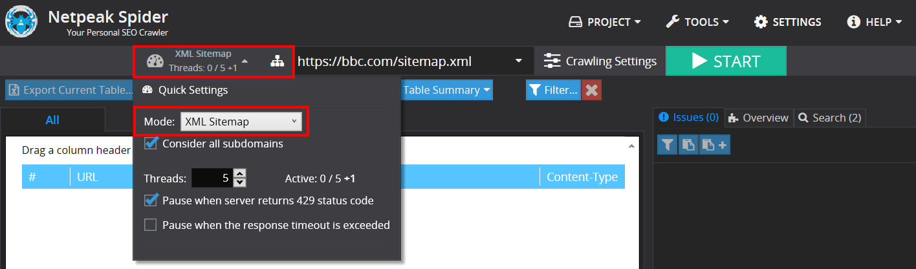Click Export Current Table button

pyautogui.click(x=69, y=90)
